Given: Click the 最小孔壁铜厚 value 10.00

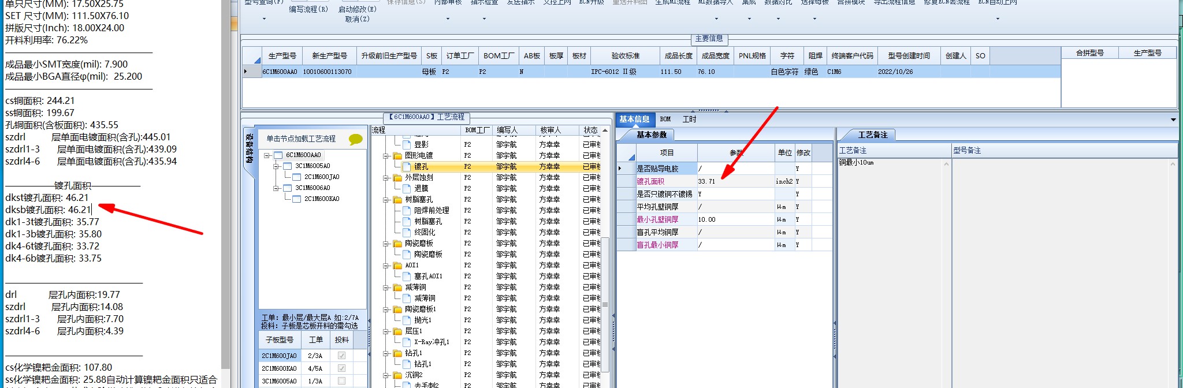Looking at the screenshot, I should [735, 219].
